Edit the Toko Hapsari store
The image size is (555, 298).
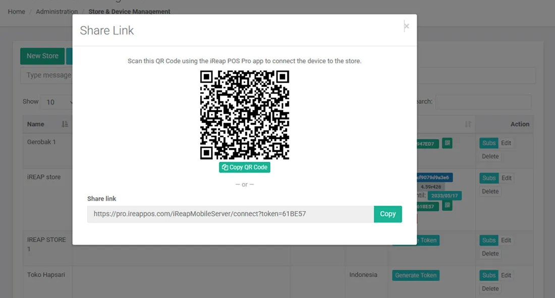click(506, 275)
